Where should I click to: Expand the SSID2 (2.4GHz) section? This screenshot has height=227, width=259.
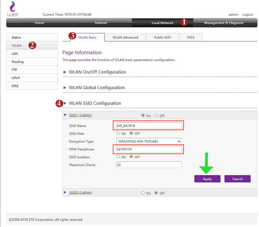80,192
